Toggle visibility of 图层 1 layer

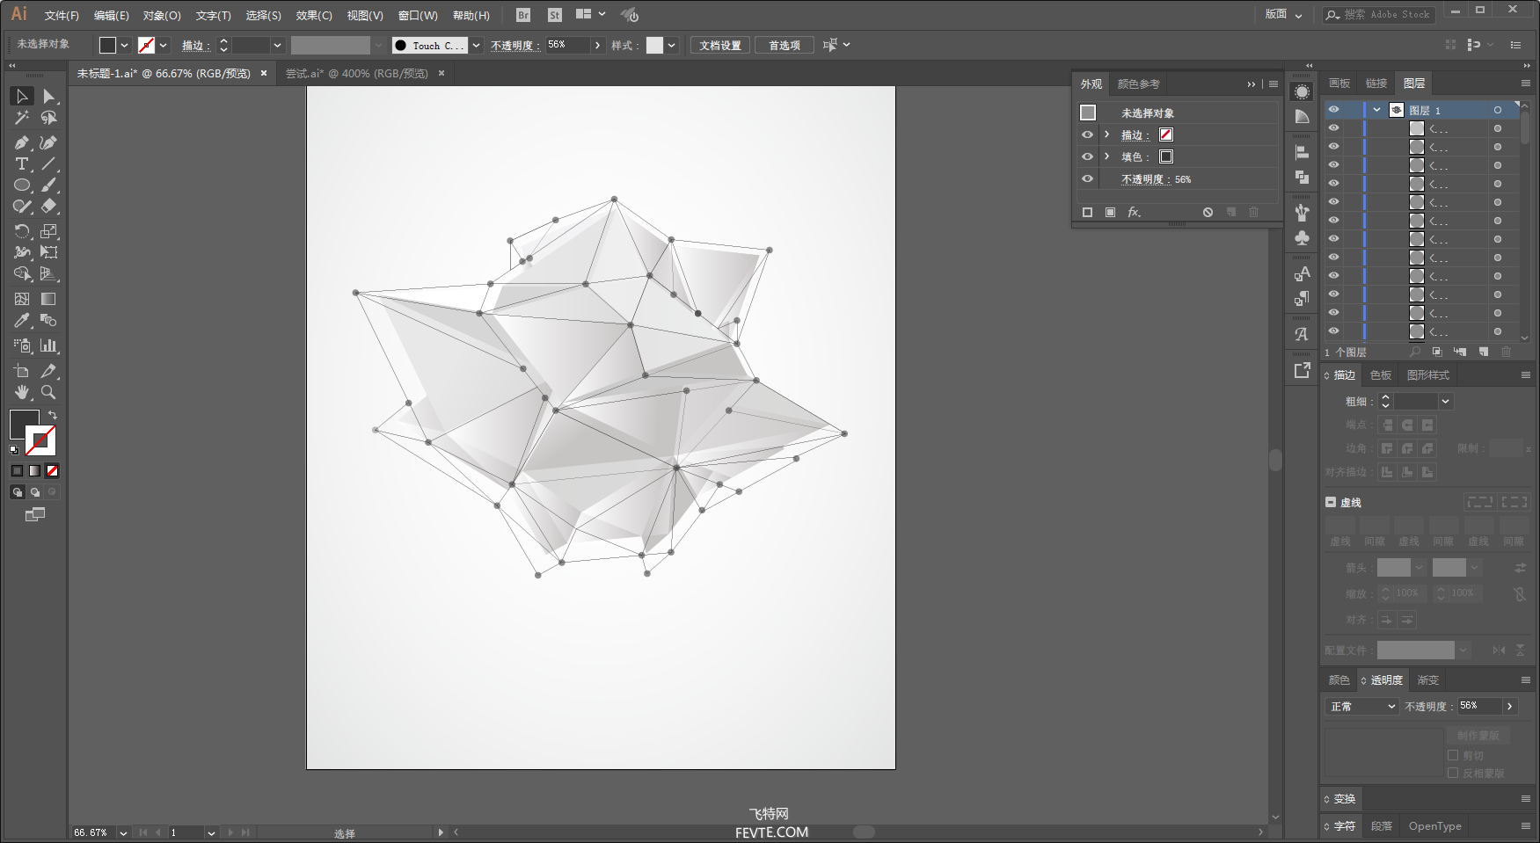tap(1333, 110)
